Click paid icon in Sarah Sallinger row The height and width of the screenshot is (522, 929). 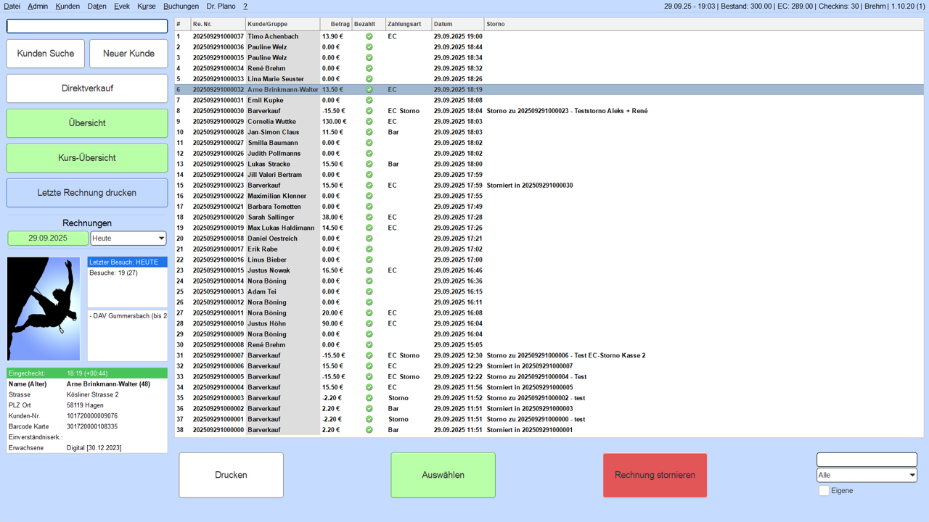pos(369,217)
